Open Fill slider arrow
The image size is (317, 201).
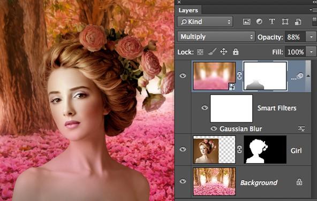coord(311,52)
